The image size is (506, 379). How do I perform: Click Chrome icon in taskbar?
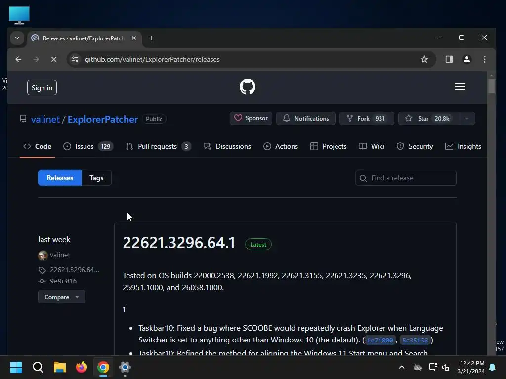103,367
